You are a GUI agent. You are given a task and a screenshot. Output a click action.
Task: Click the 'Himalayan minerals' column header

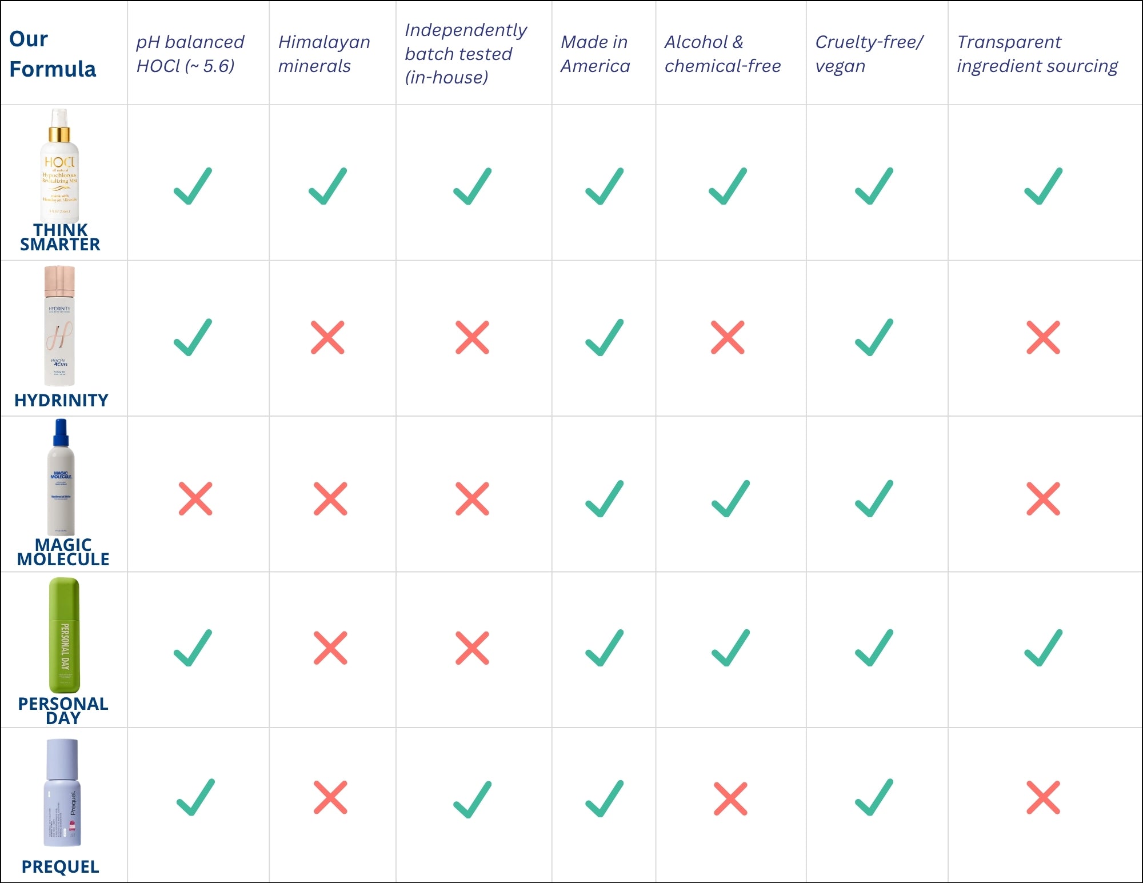324,54
